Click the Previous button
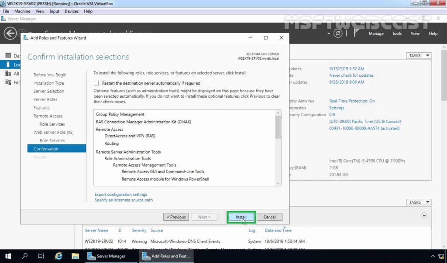The image size is (447, 263). pos(176,217)
